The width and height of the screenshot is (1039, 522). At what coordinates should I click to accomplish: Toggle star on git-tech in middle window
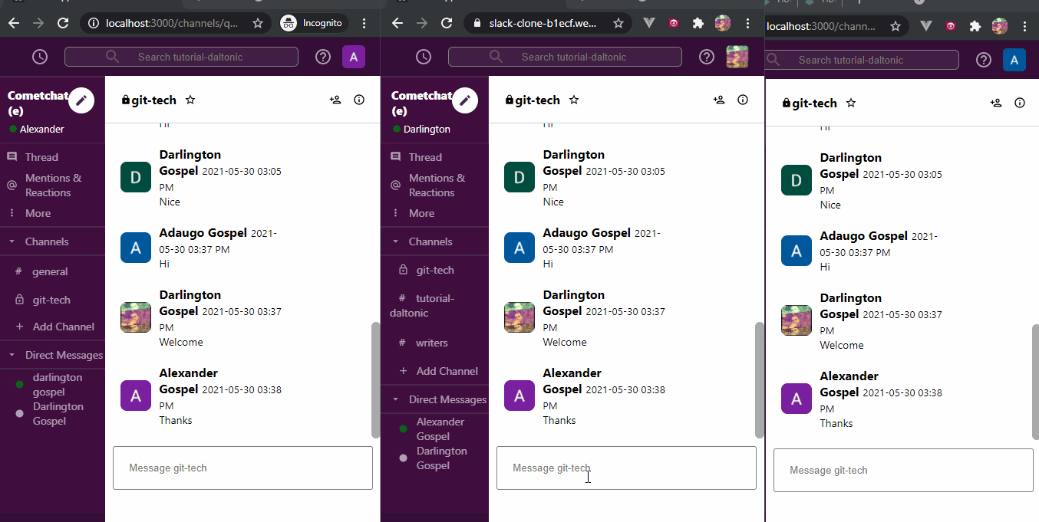574,100
